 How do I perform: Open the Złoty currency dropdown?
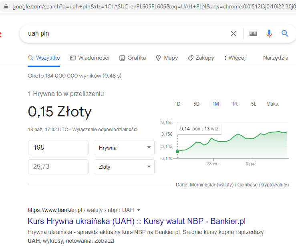point(124,167)
